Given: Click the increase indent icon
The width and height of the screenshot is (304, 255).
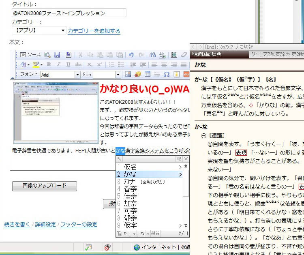Looking at the screenshot, I should coord(143,64).
